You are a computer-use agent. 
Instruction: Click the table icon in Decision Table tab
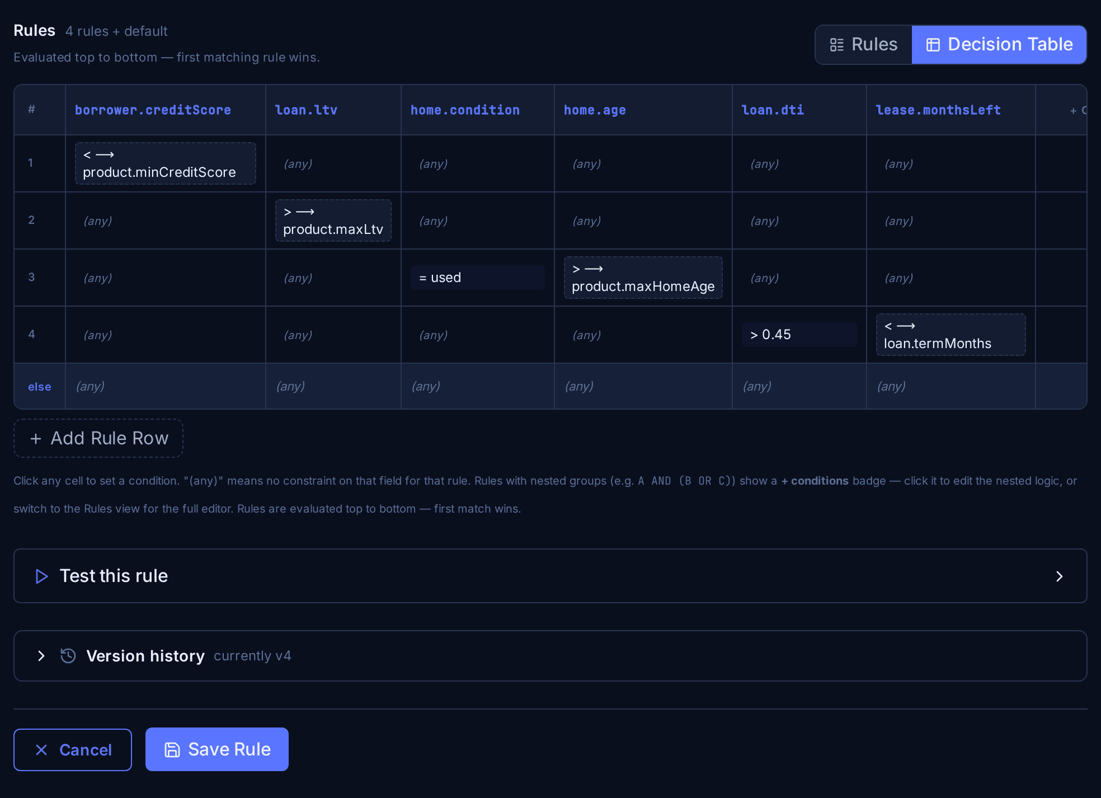[933, 45]
